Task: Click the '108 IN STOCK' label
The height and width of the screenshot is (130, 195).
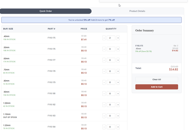Action: [9, 50]
